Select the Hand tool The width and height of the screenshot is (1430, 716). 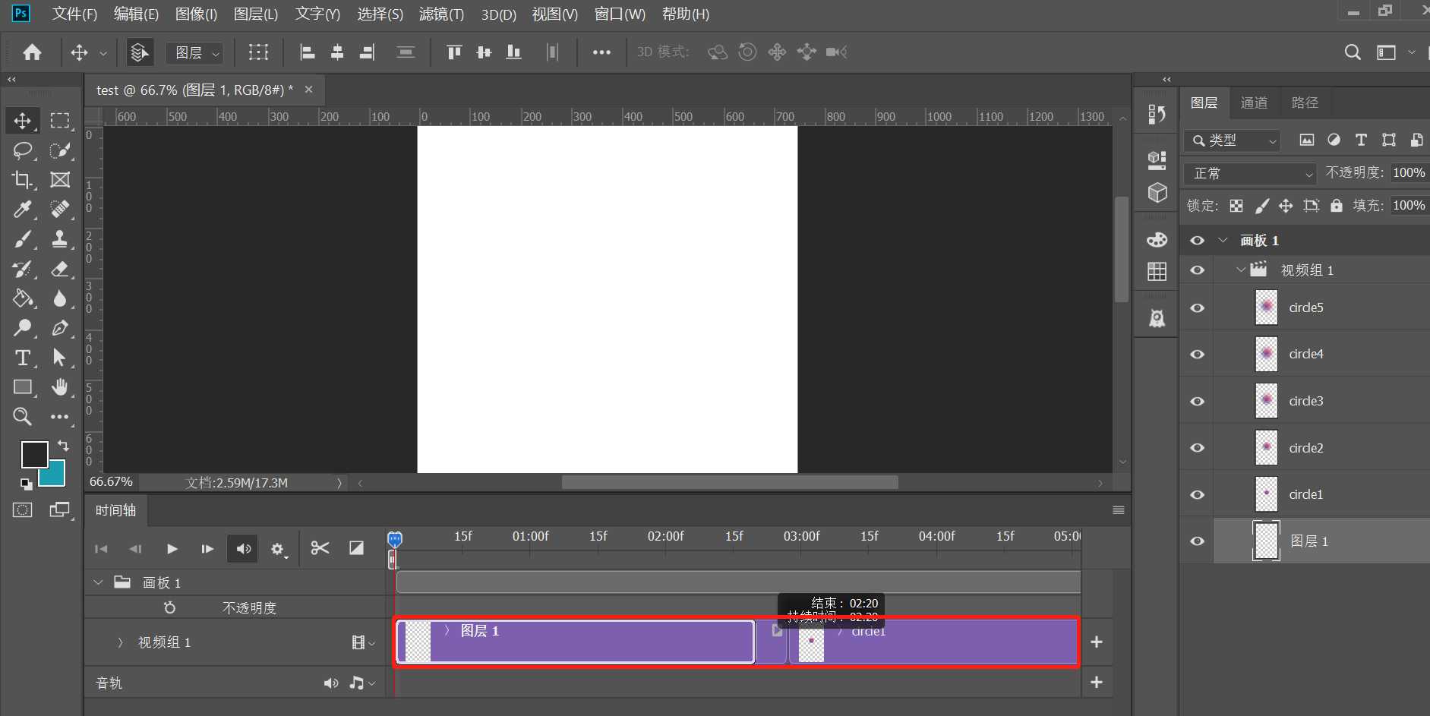(60, 387)
